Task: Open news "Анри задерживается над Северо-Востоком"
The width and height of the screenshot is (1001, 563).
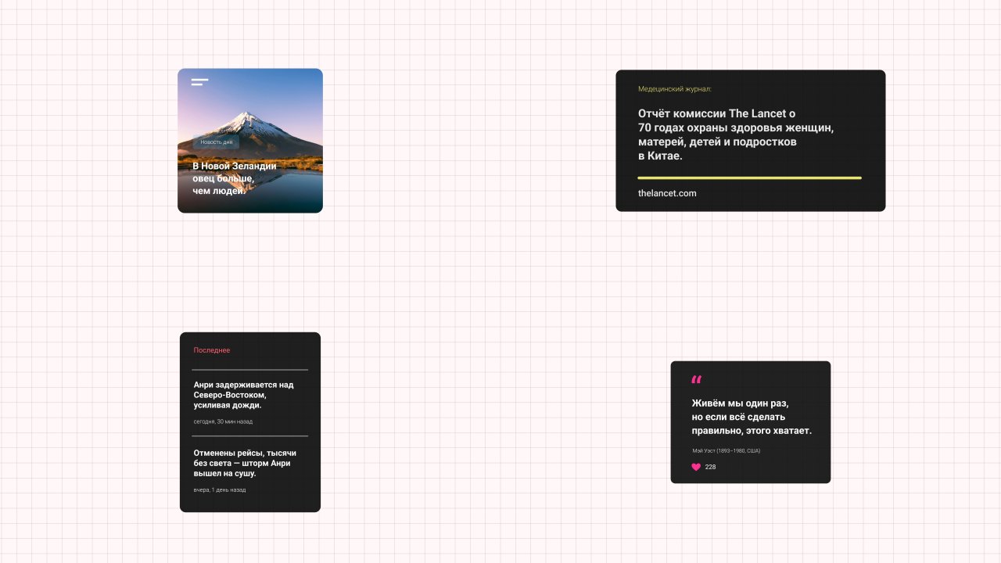Action: tap(243, 395)
